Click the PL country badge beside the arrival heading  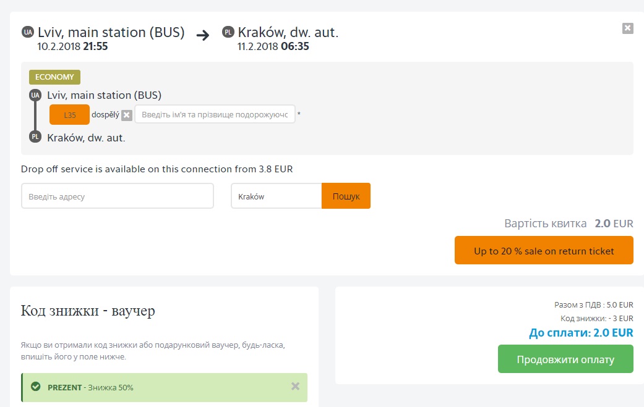click(228, 32)
